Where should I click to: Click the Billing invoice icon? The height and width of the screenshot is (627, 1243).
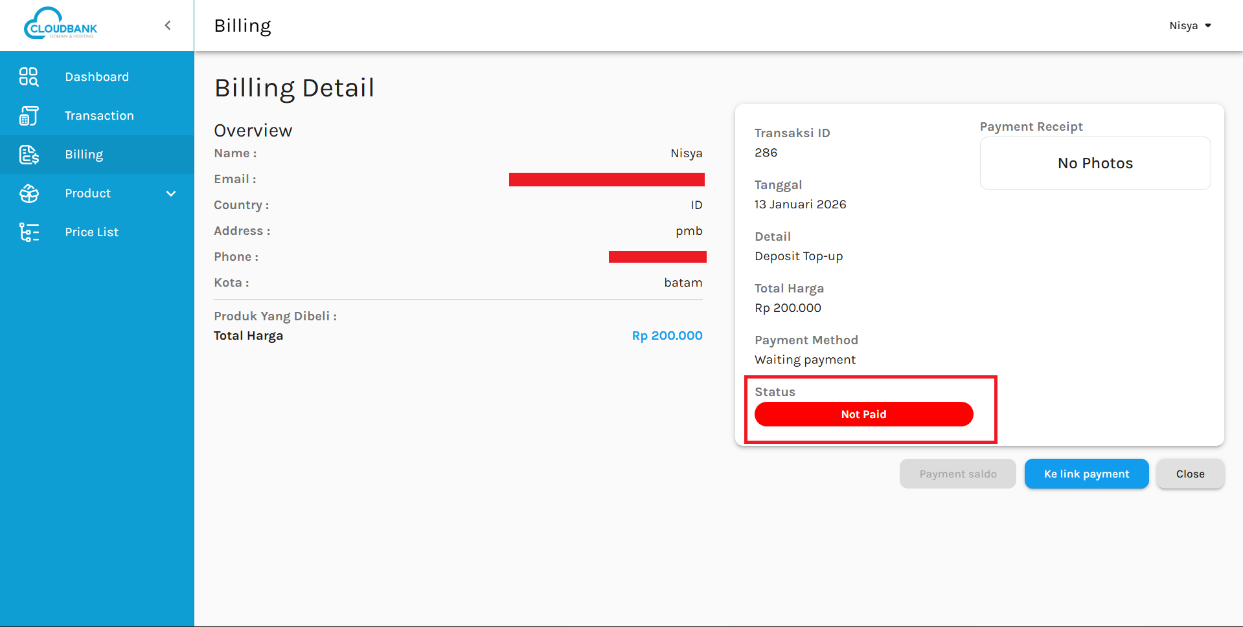[x=29, y=155]
